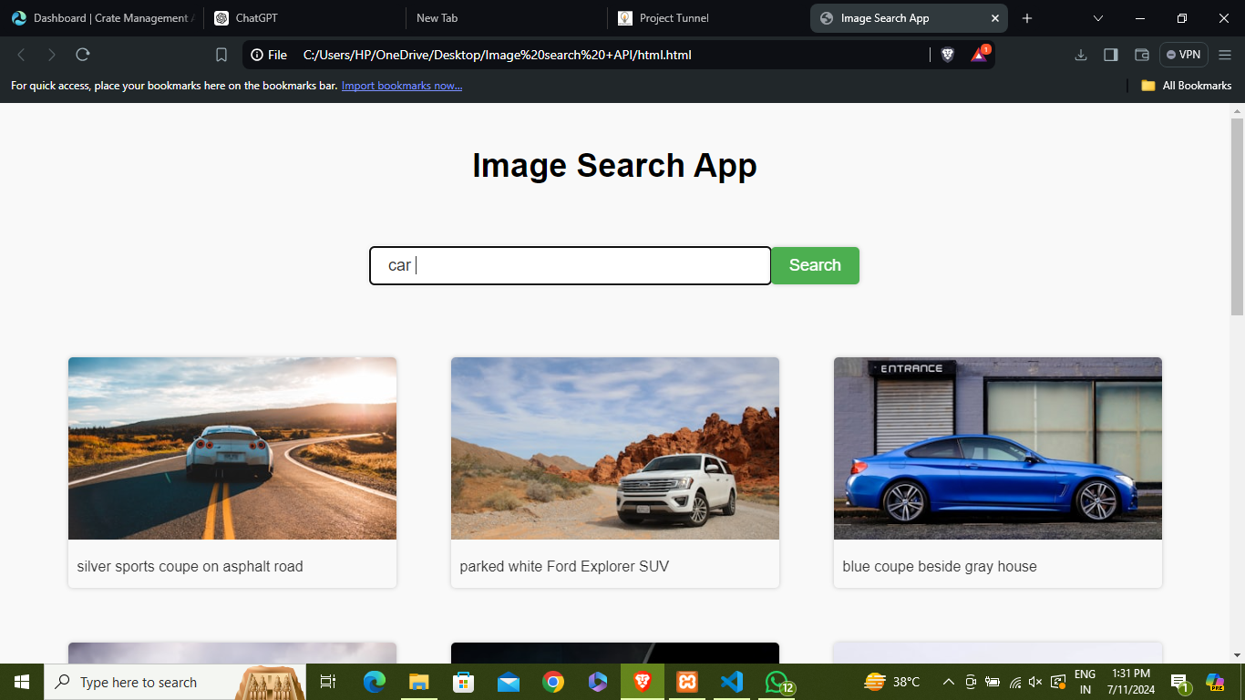Screen dimensions: 1245x700
Task: Go back using the browser back arrow
Action: [x=22, y=55]
